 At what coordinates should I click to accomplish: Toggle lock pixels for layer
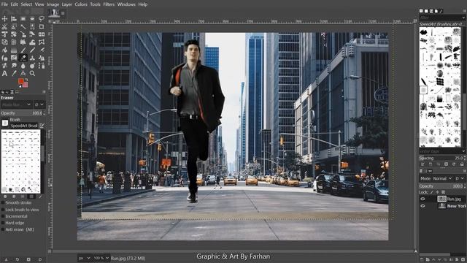point(432,192)
